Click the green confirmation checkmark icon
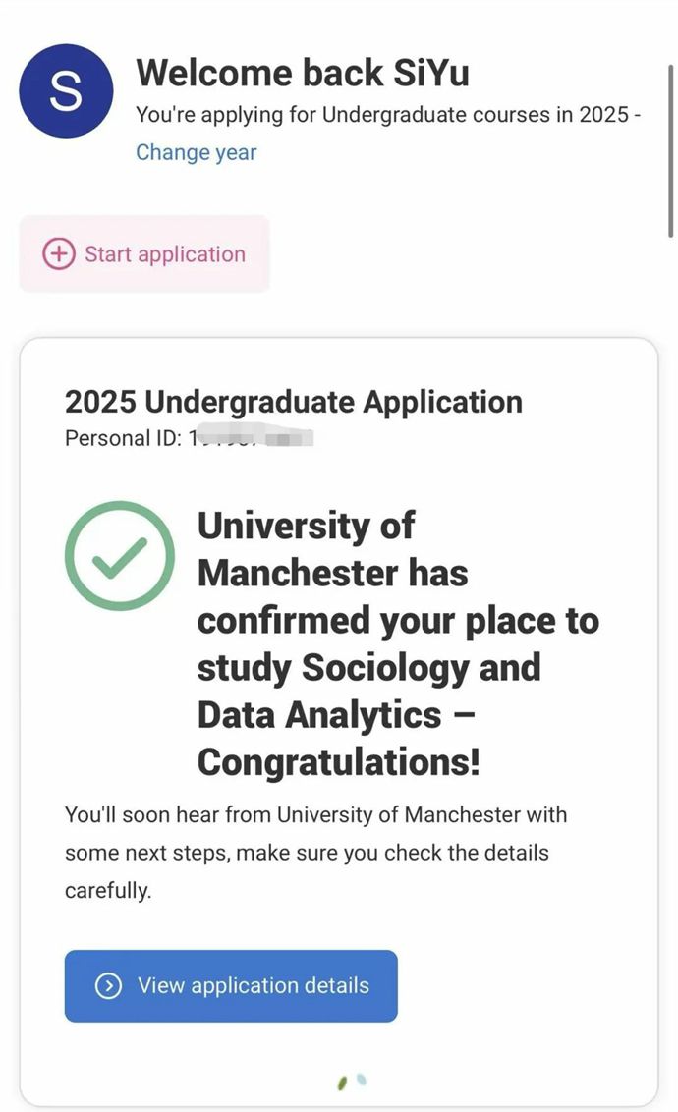 [120, 556]
